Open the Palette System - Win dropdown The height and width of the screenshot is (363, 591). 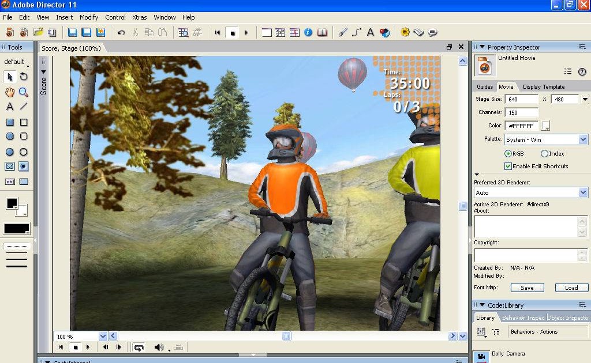tap(583, 139)
